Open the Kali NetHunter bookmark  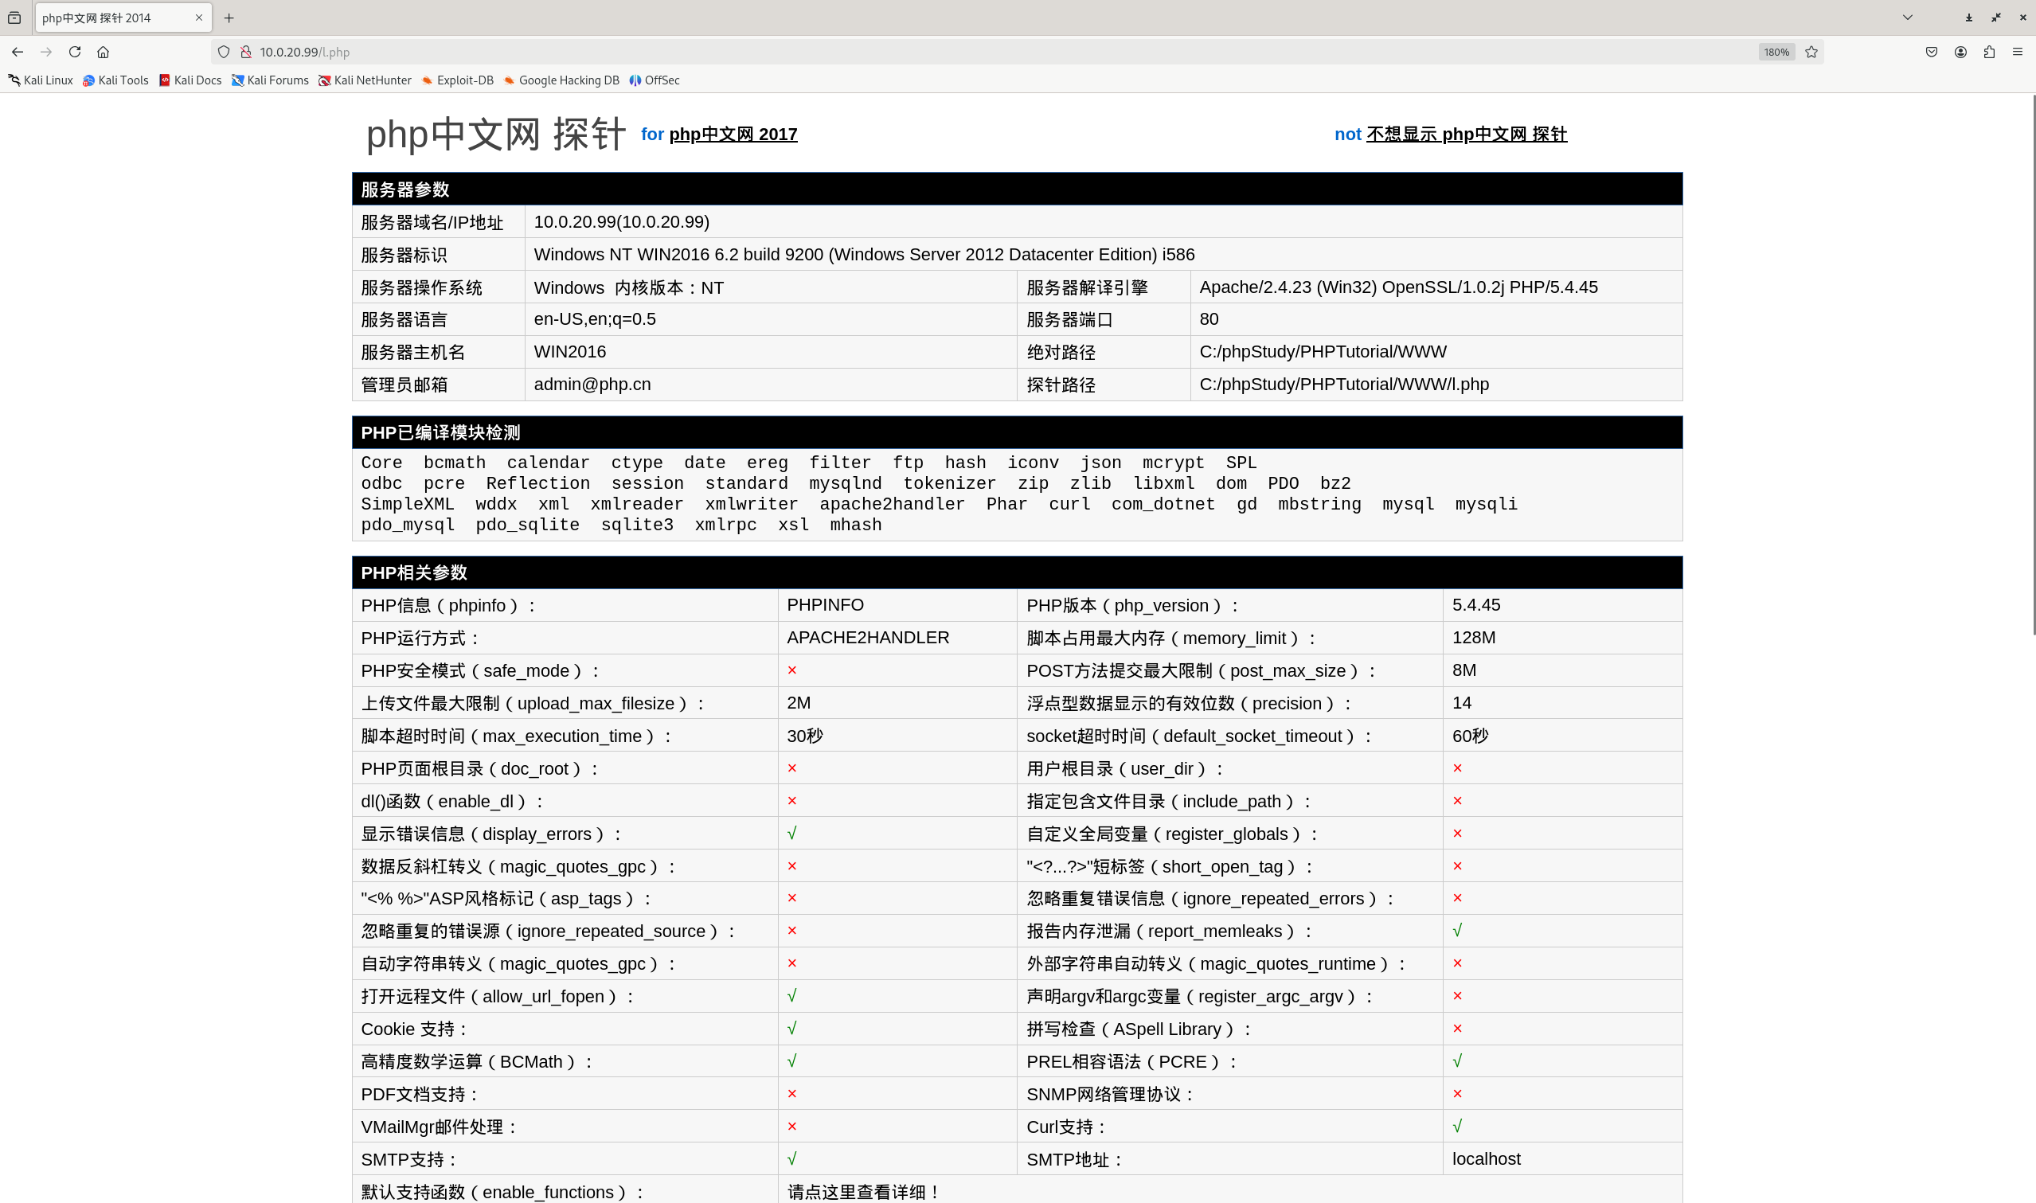click(x=365, y=80)
